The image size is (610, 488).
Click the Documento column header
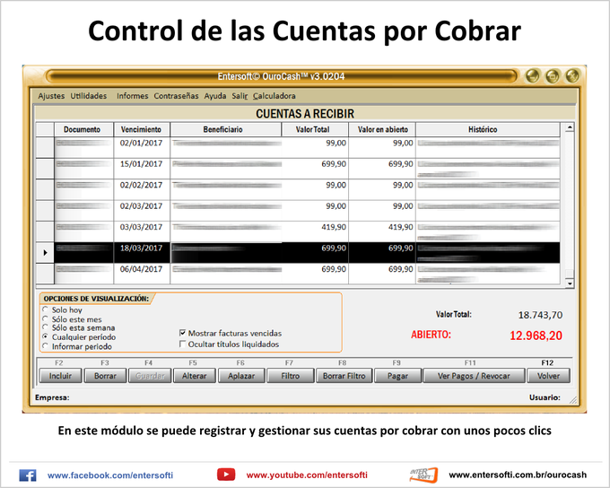click(x=83, y=129)
